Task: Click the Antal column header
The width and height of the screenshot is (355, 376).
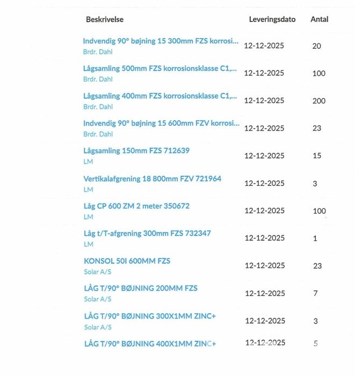Action: [x=320, y=19]
